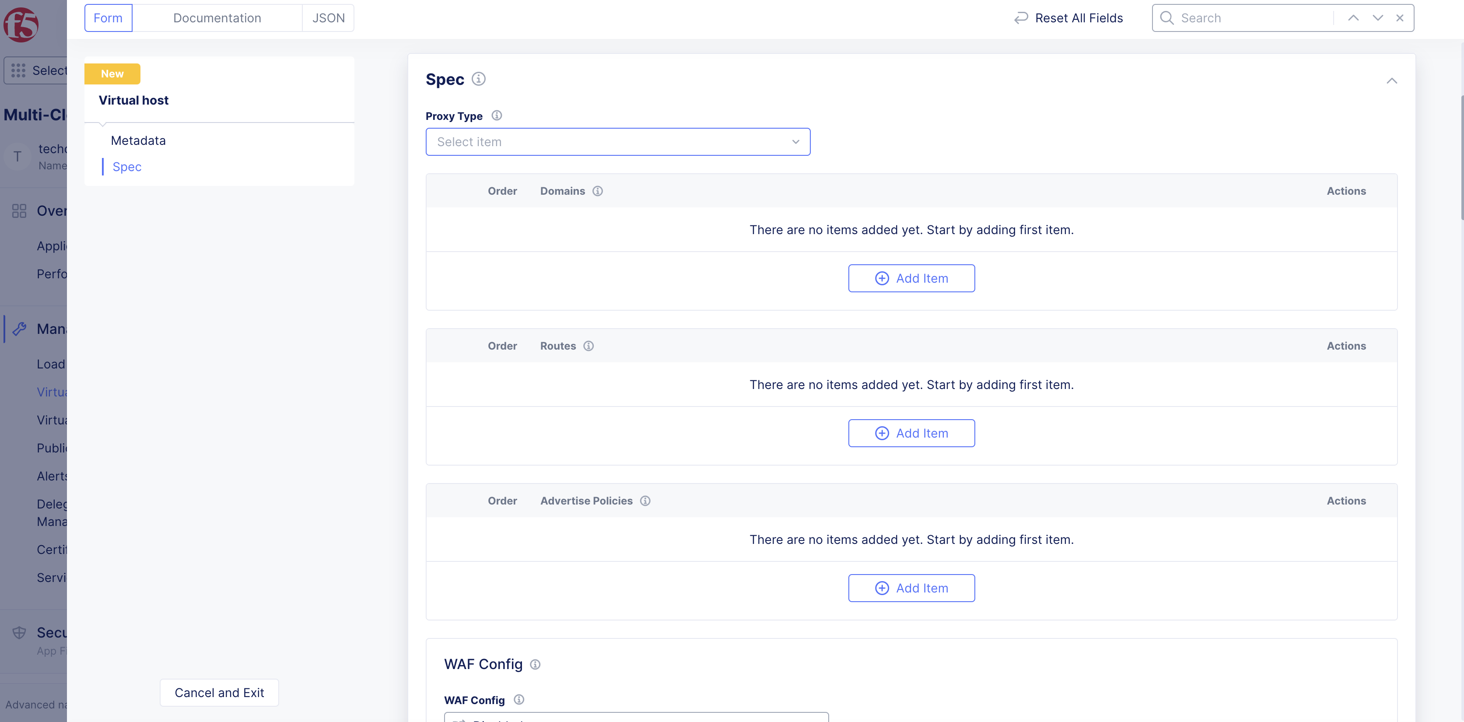
Task: Open the service selector grid menu
Action: pyautogui.click(x=18, y=70)
